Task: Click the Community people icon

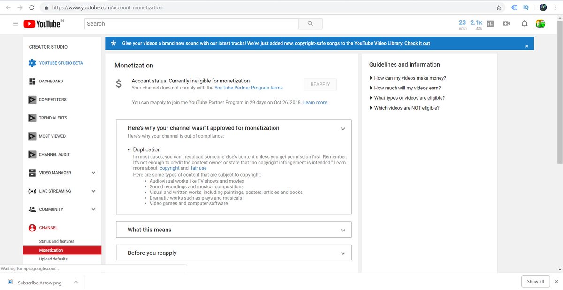Action: 32,209
